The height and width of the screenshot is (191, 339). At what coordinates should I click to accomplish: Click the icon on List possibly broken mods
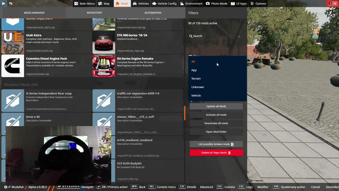(232, 144)
